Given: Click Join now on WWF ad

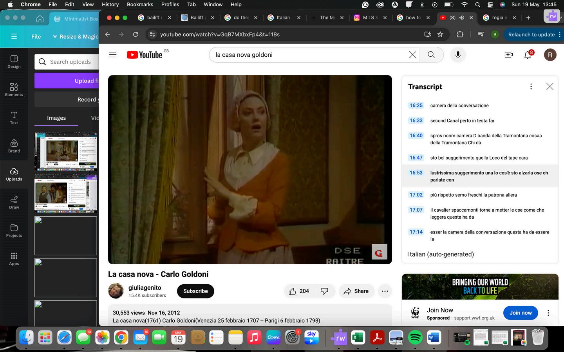Looking at the screenshot, I should 521,313.
